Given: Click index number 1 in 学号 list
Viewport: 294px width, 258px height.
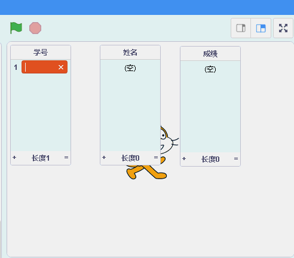Looking at the screenshot, I should [x=16, y=67].
